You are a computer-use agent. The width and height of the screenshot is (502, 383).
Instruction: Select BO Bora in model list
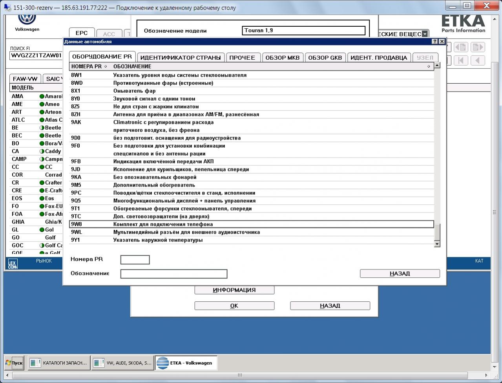pyautogui.click(x=36, y=143)
